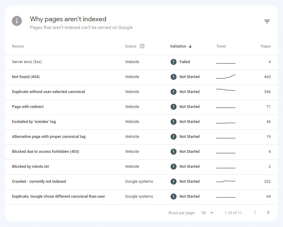Select the Page with redirect reason

[x=28, y=107]
